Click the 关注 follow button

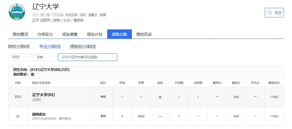pos(274,13)
